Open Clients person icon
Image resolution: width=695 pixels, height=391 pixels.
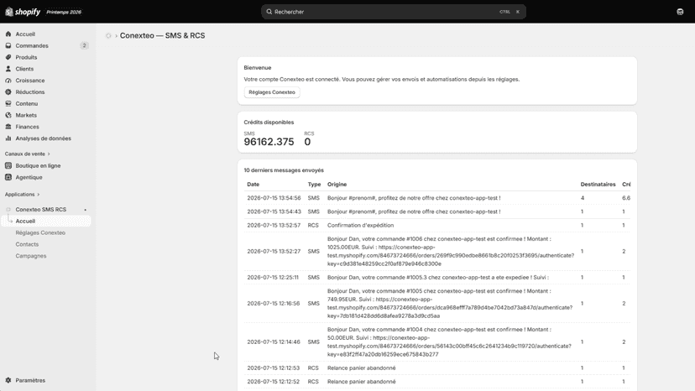[x=8, y=69]
